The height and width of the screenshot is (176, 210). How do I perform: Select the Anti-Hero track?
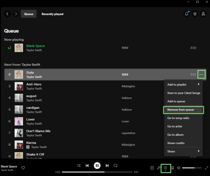pos(34,84)
